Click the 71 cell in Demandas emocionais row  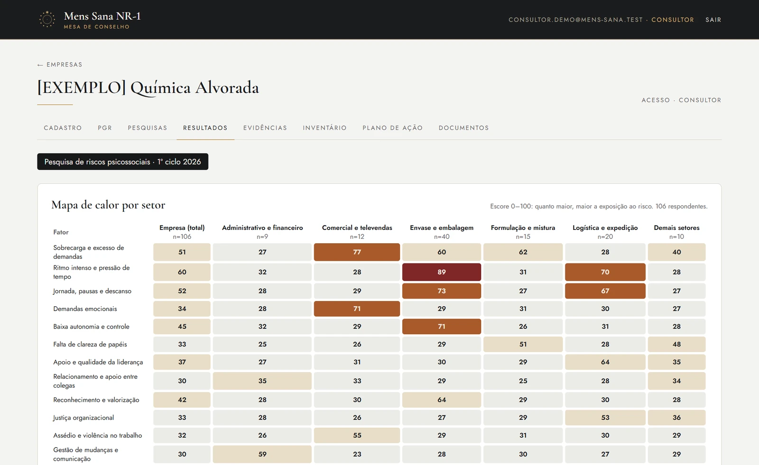tap(357, 309)
